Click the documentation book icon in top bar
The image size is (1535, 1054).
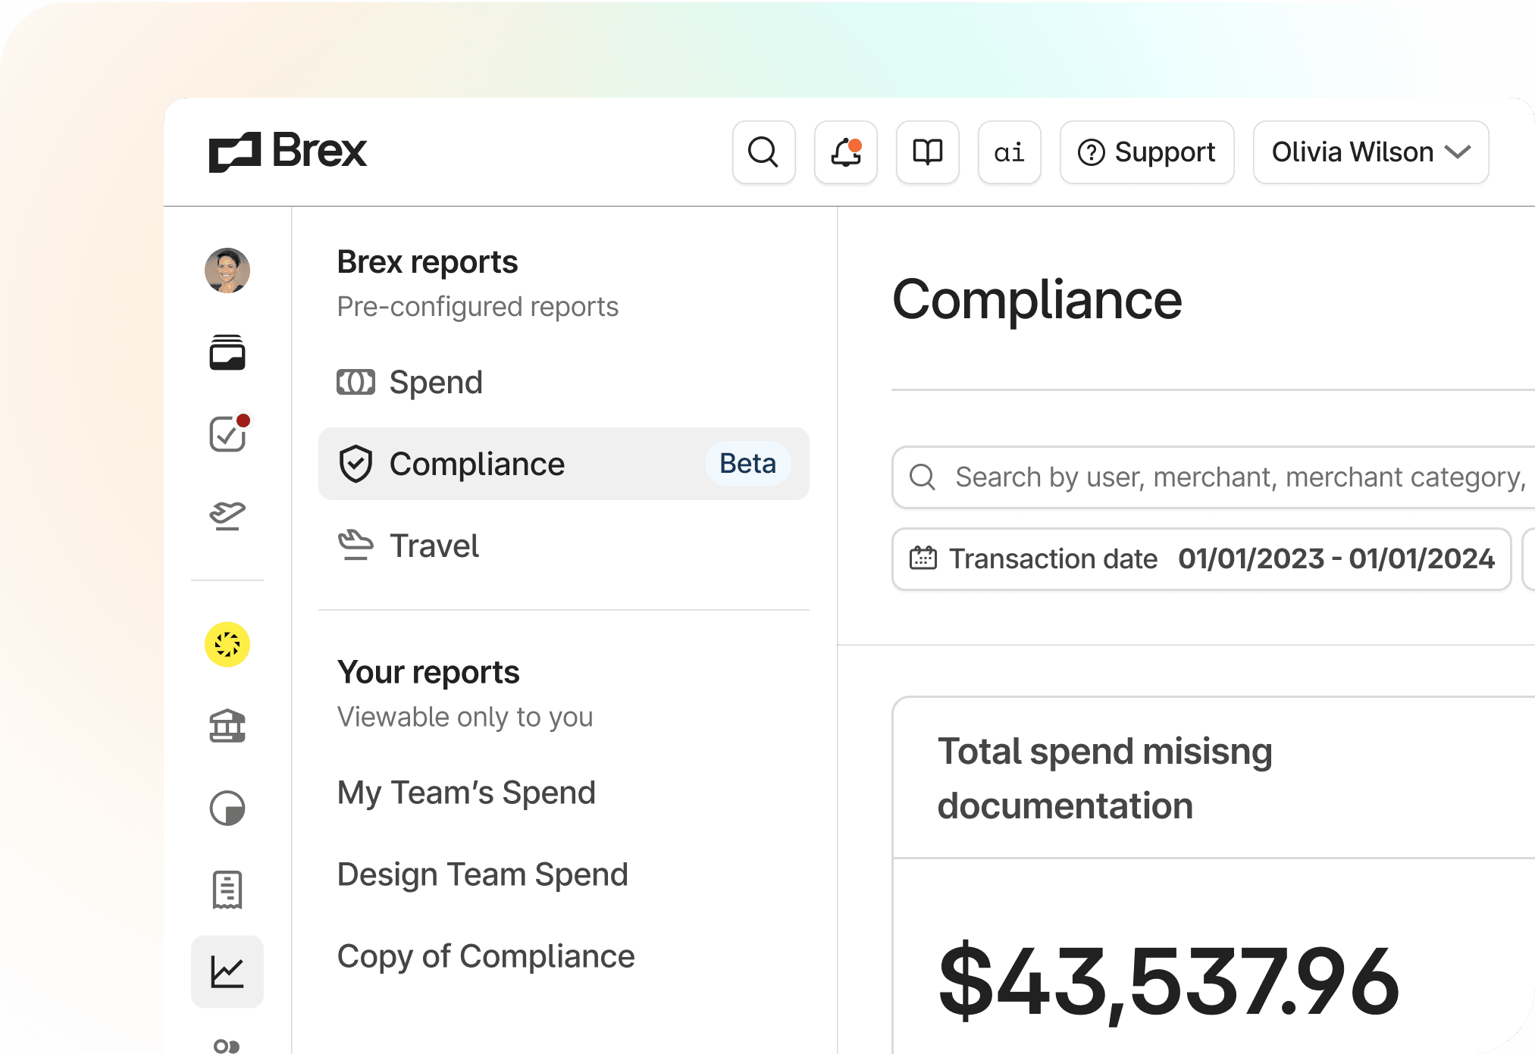click(926, 152)
